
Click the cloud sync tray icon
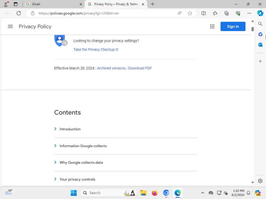click(x=211, y=193)
